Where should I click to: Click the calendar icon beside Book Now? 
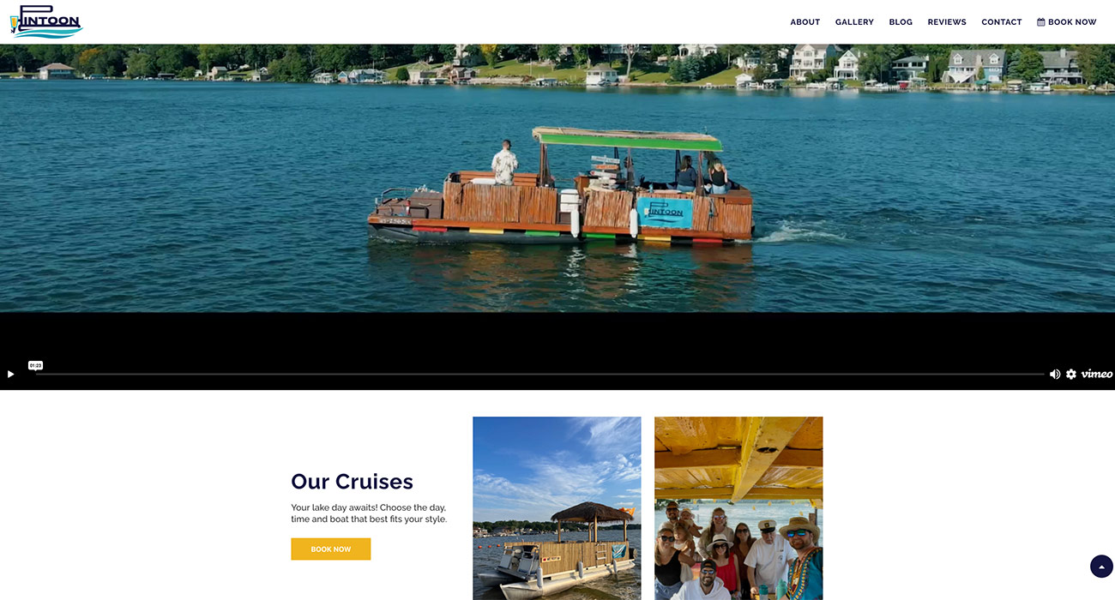coord(1041,22)
